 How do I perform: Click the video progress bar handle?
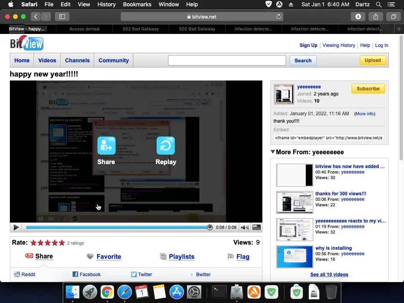(210, 227)
